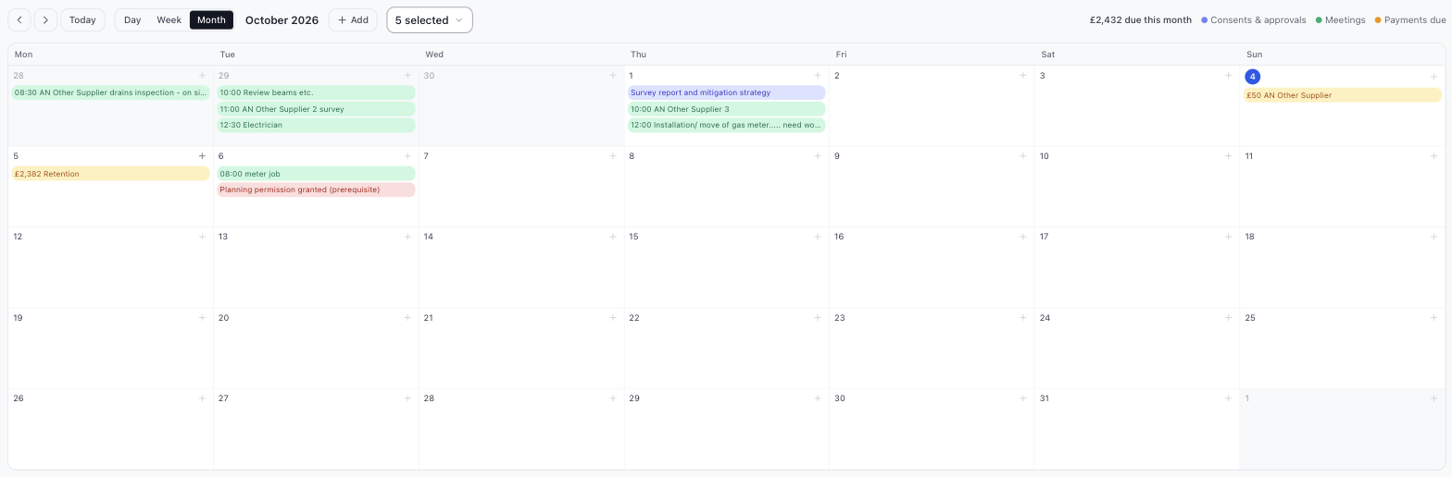Open the £50 AN Other Supplier payment
Screen dimensions: 1452x477
pos(1343,95)
